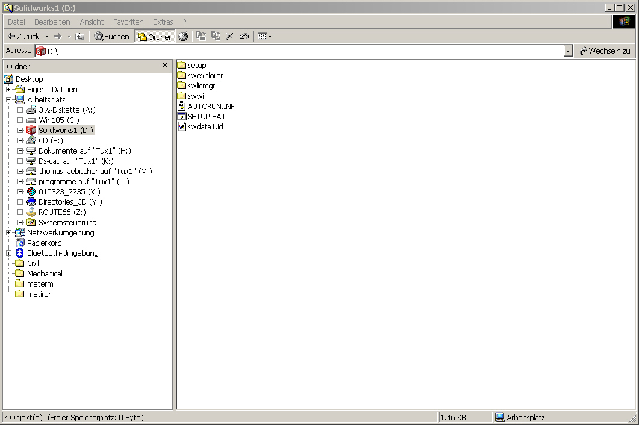
Task: Open the Views (Ansichten) dropdown button
Action: coord(264,37)
